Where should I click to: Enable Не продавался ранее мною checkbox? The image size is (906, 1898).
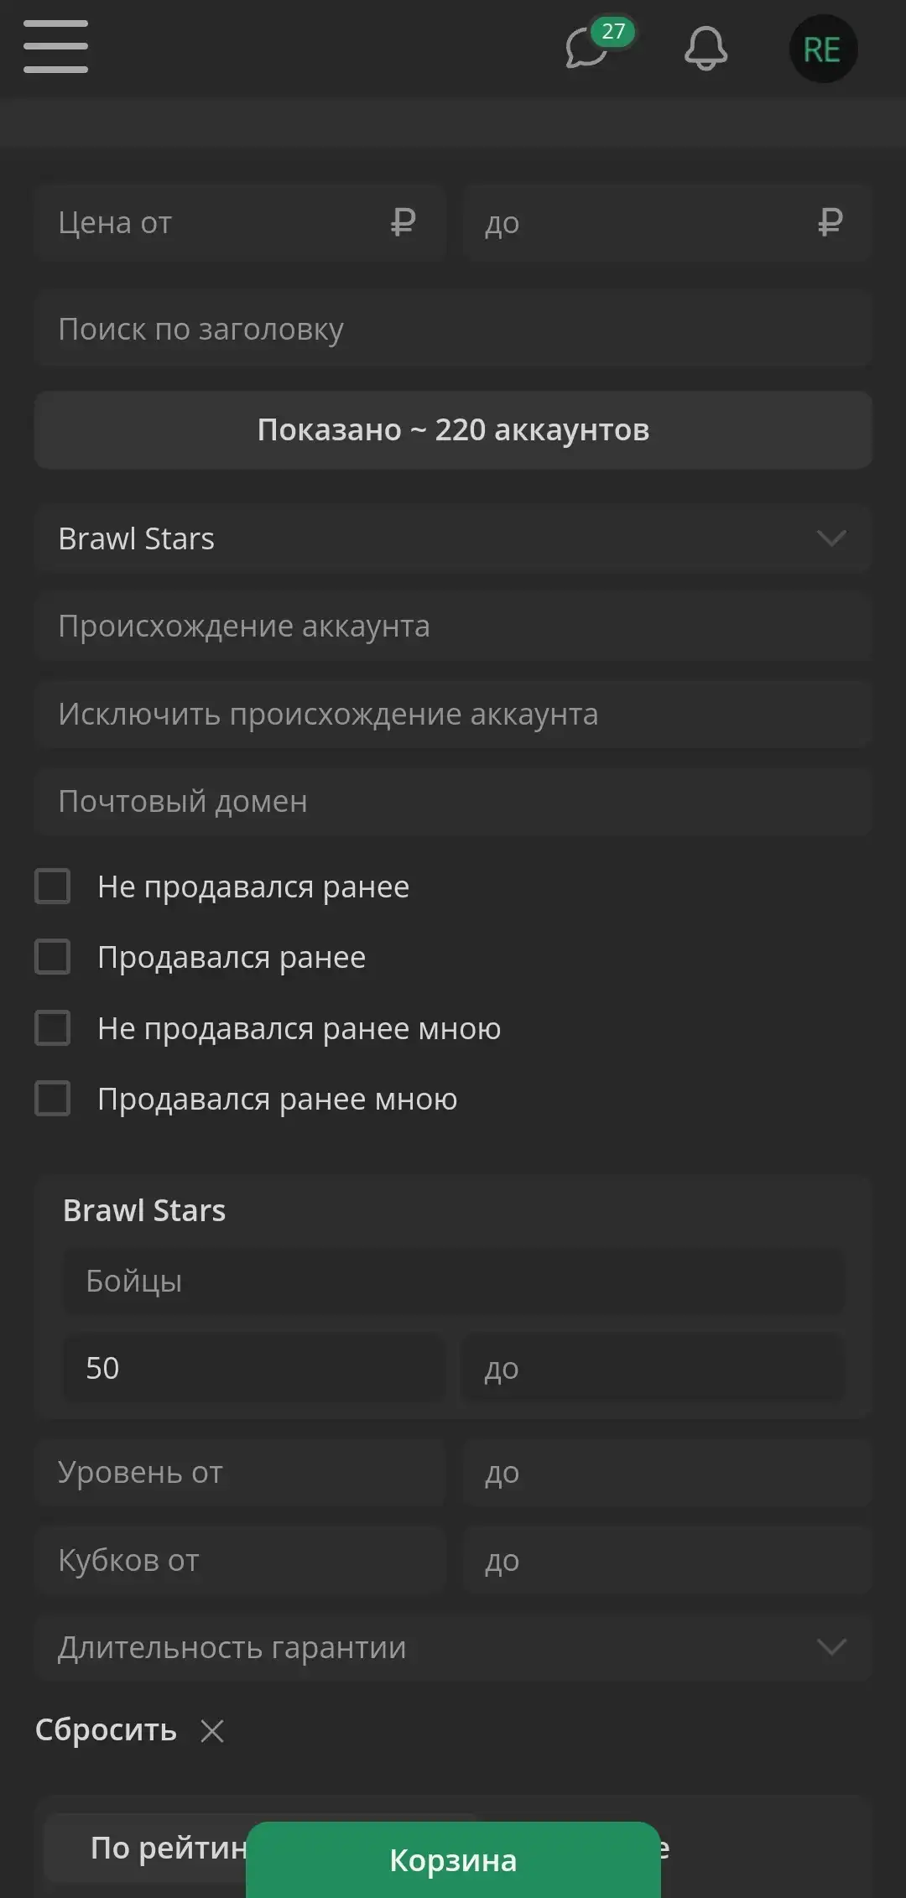52,1028
